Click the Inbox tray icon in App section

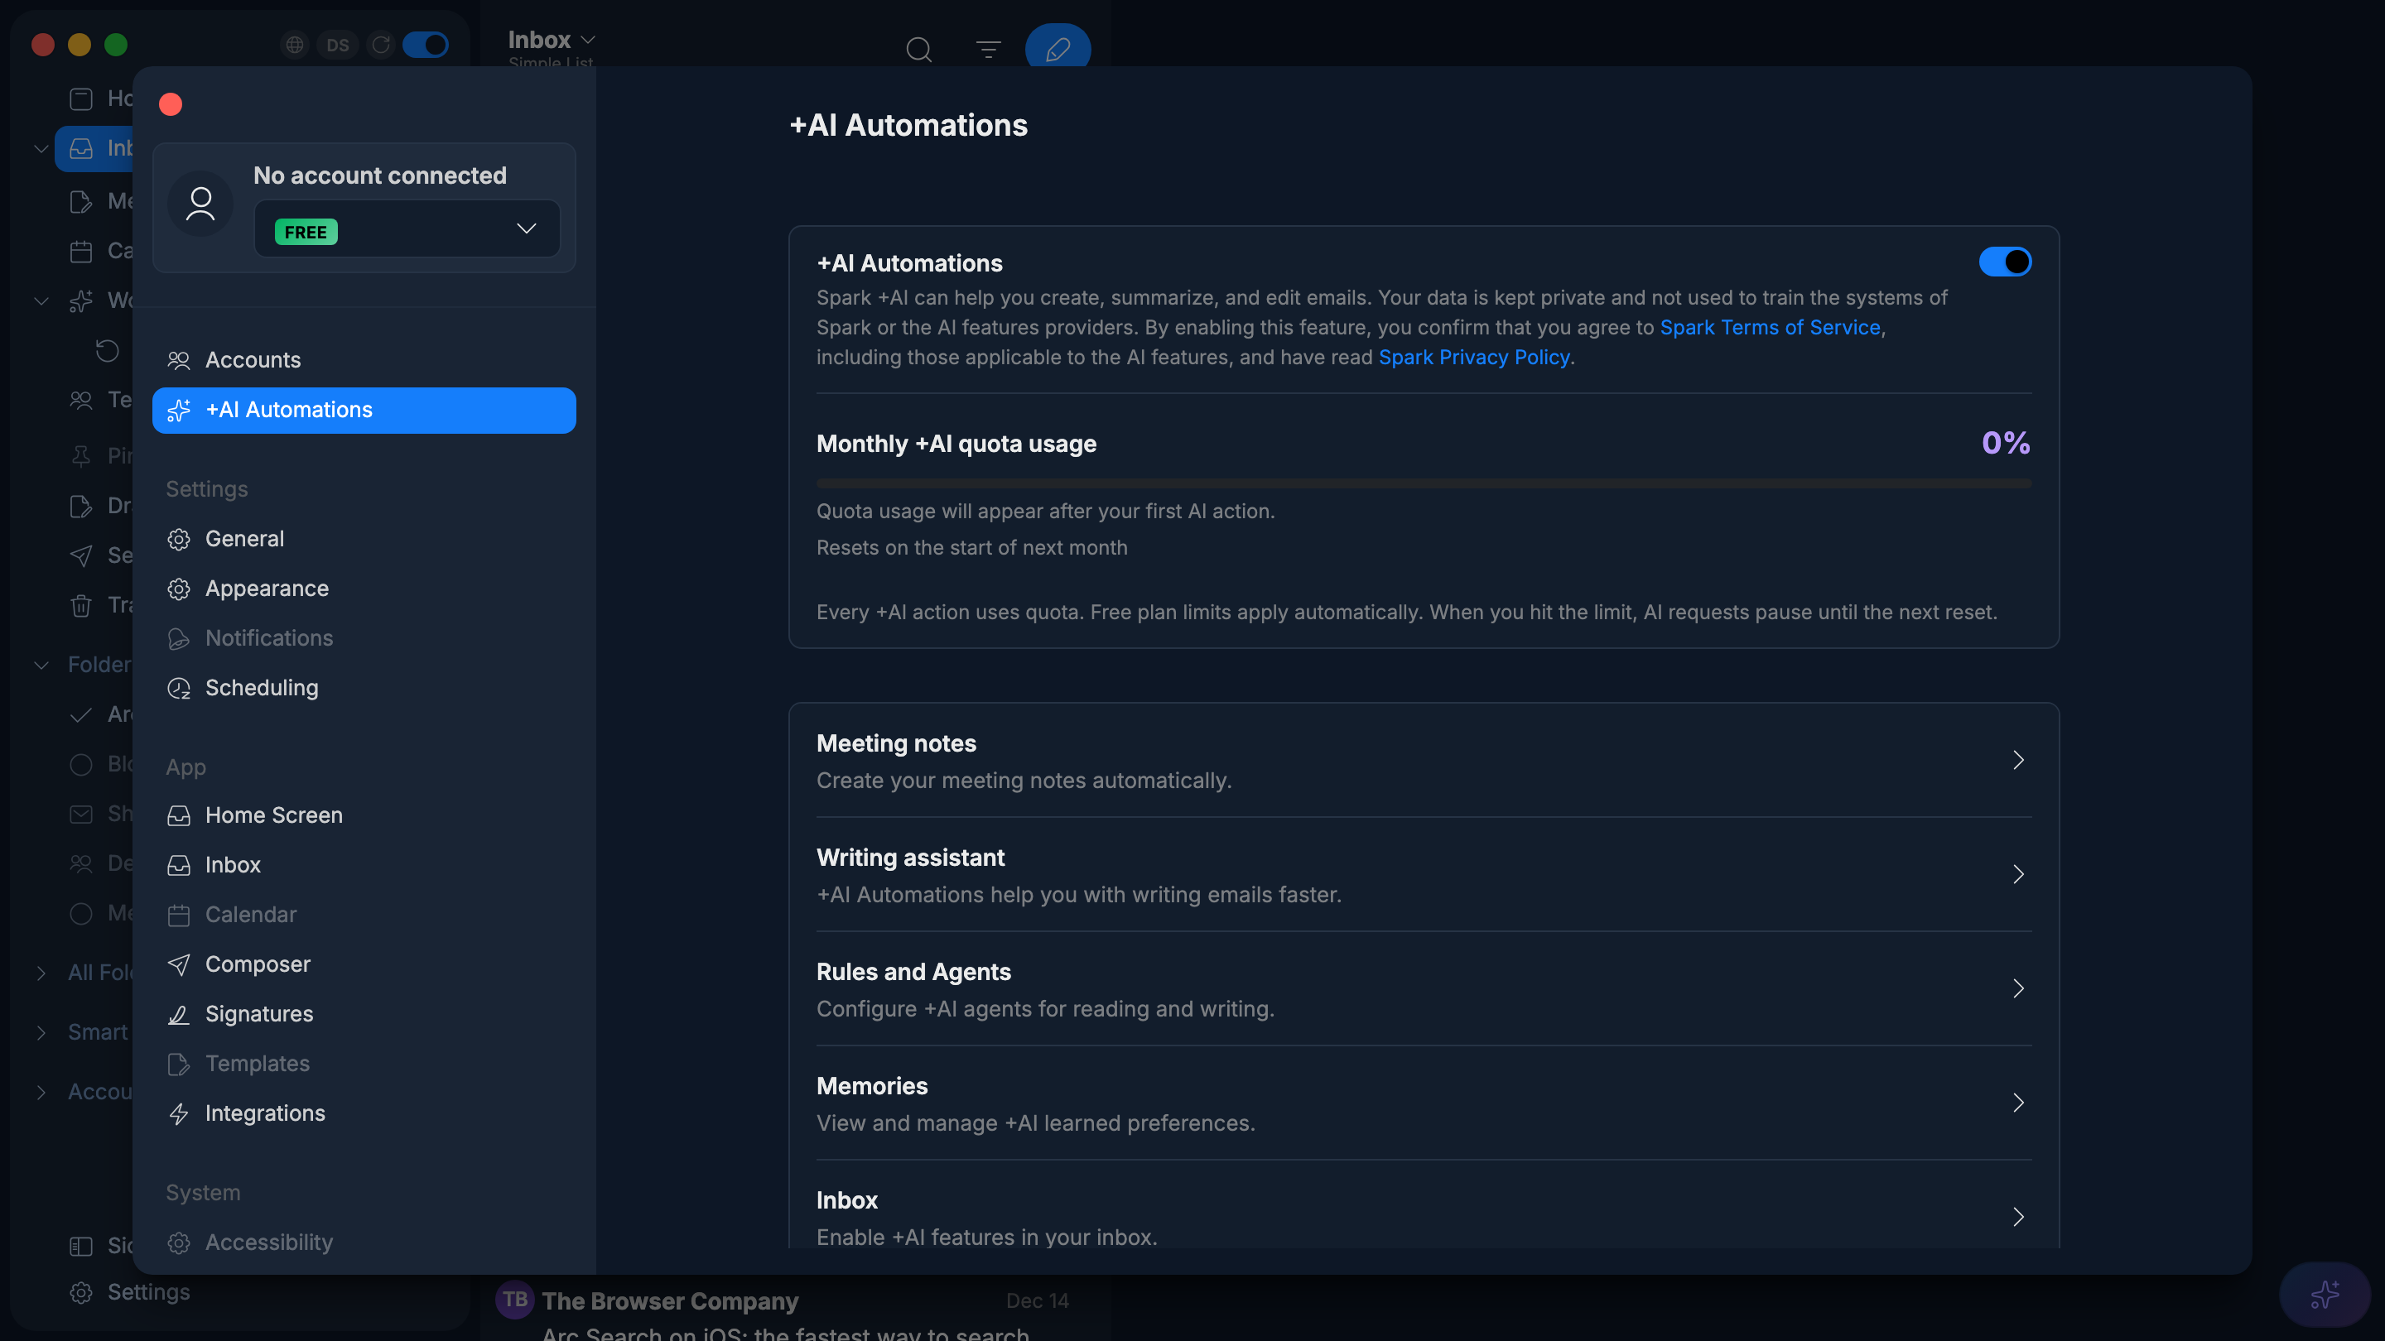click(179, 865)
